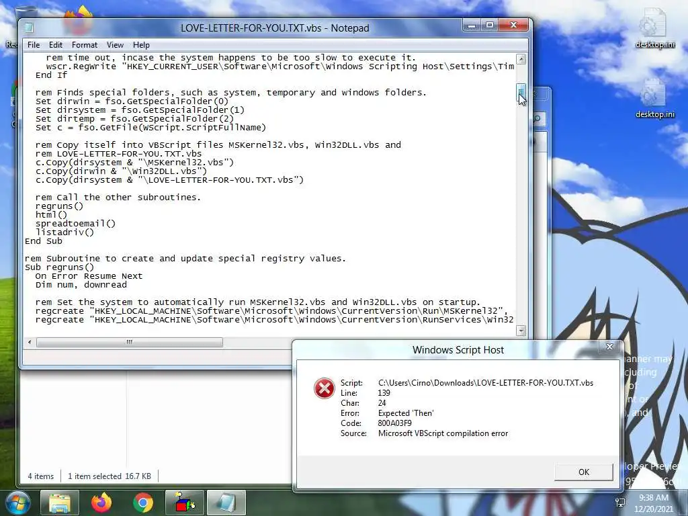
Task: Select the lower desktop.ini desktop icon
Action: click(655, 99)
